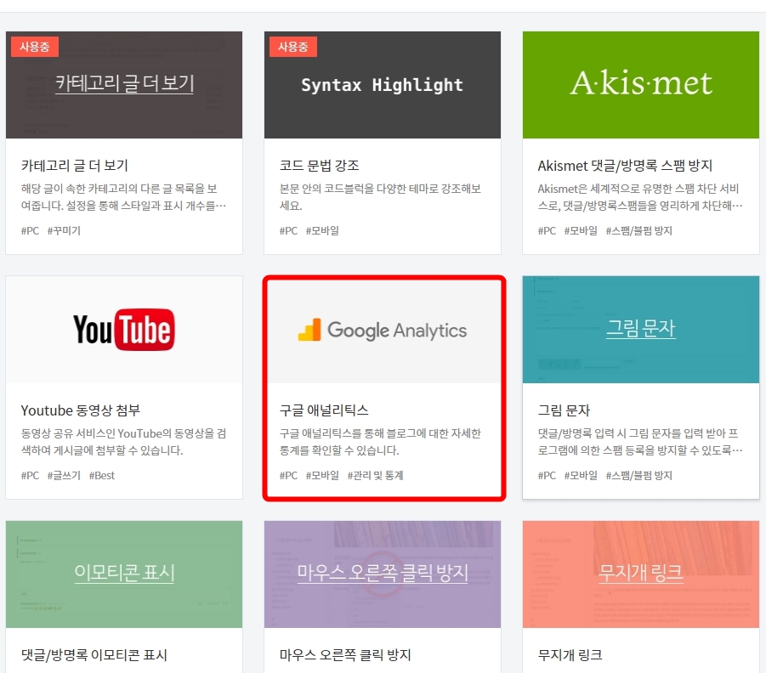Viewport: 766px width, 673px height.
Task: Click #Best tag on Youtube card
Action: click(102, 475)
